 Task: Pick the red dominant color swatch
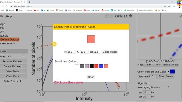tap(96, 66)
